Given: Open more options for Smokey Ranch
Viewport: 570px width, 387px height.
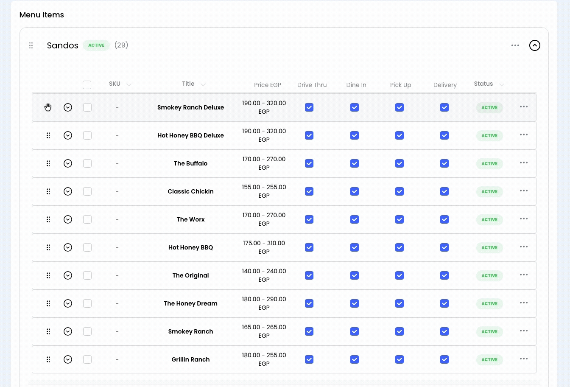Looking at the screenshot, I should coord(524,331).
